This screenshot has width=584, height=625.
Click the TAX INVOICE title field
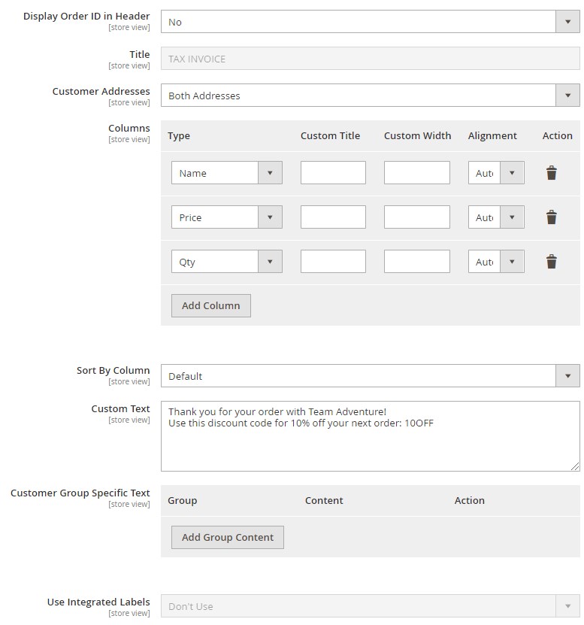pos(370,59)
